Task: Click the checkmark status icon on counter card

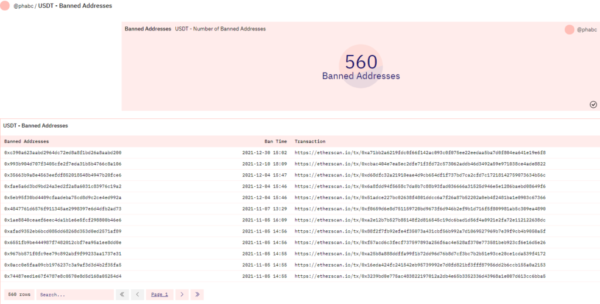Action: pos(593,104)
